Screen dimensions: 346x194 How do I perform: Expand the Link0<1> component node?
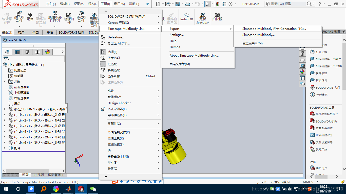[4, 109]
